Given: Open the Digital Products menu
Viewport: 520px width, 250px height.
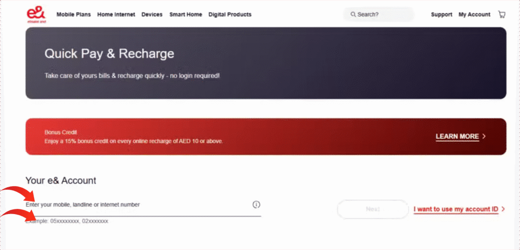Looking at the screenshot, I should (x=230, y=15).
